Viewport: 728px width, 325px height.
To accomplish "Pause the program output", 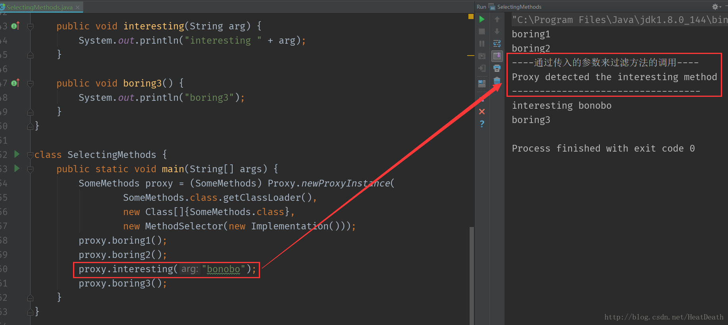I will 482,44.
